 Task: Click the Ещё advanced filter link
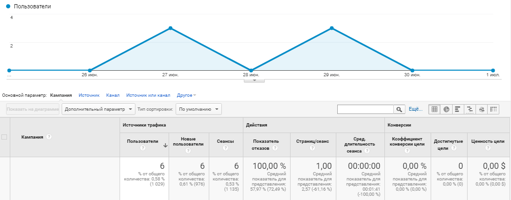click(416, 109)
